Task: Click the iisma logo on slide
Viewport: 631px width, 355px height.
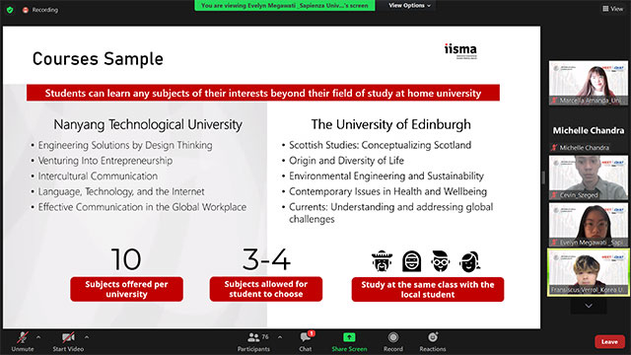Action: point(460,50)
